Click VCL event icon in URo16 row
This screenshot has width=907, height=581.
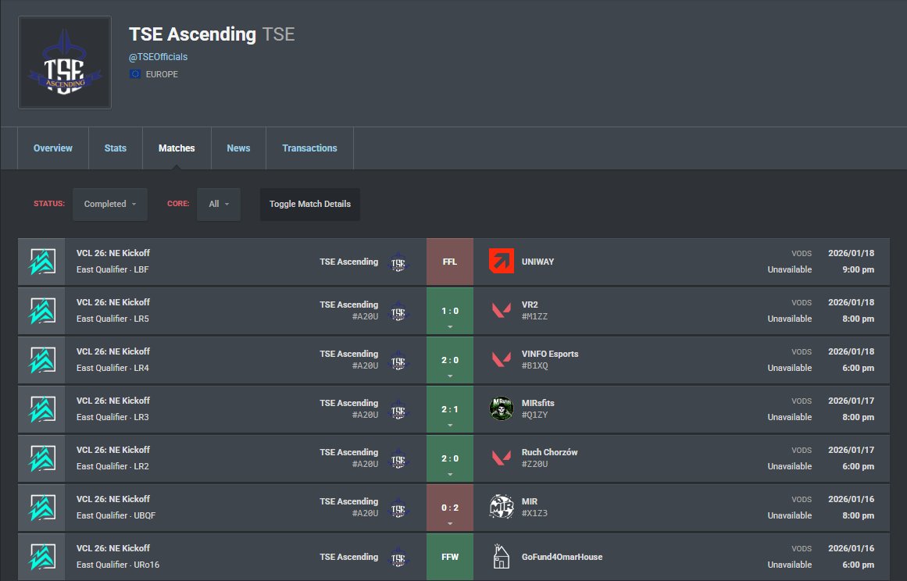42,557
